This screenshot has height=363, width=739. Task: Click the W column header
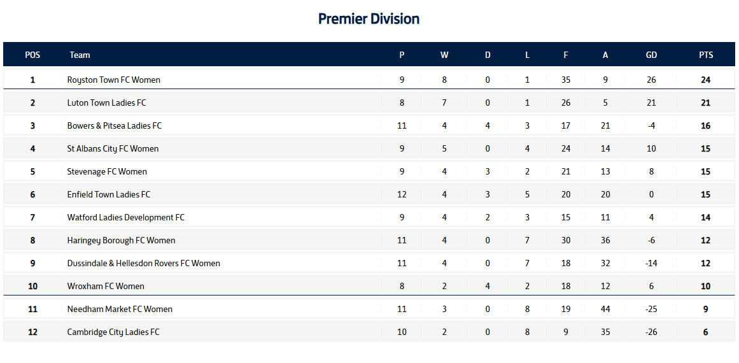point(444,55)
